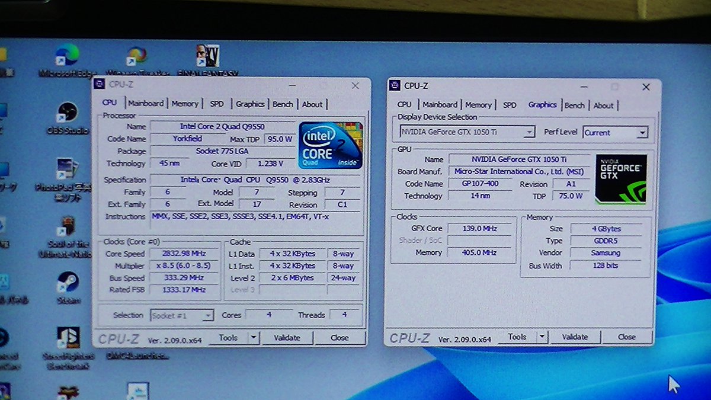The height and width of the screenshot is (400, 711).
Task: Click Tools button in left CPU-Z window
Action: coord(228,337)
